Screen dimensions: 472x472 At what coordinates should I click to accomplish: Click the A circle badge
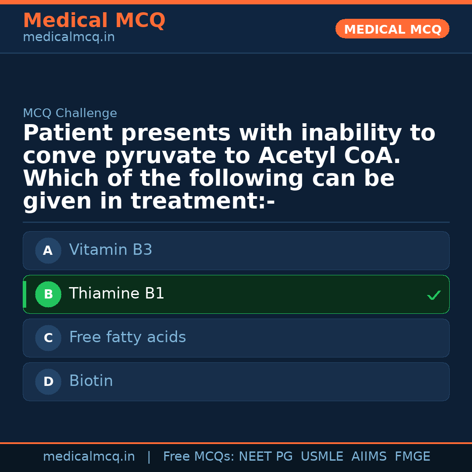48,251
